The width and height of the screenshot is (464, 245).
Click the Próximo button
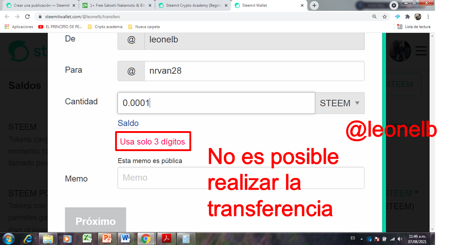point(95,220)
